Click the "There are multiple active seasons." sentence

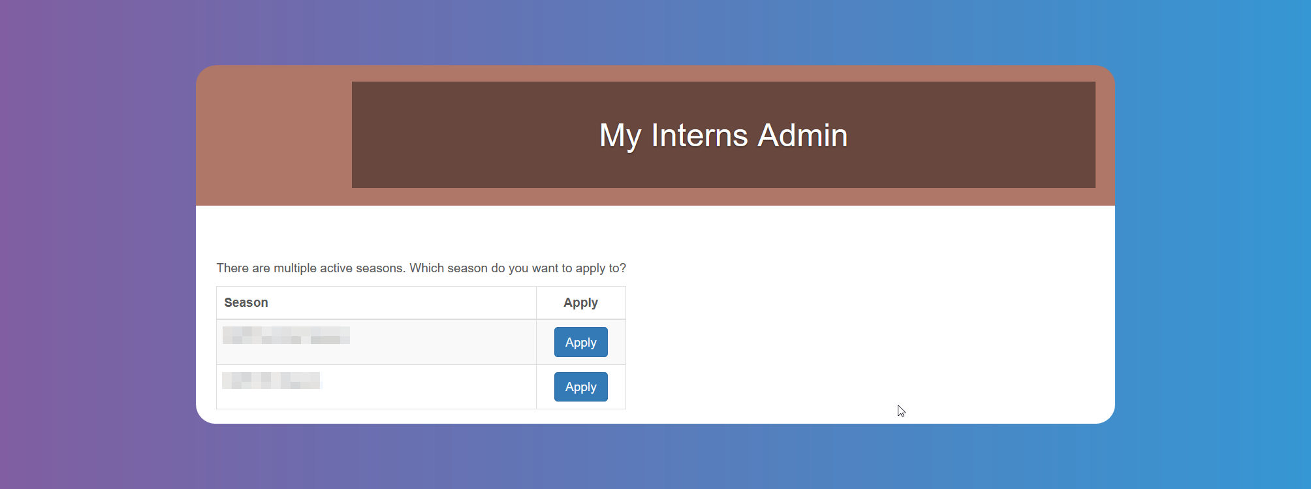[x=311, y=268]
